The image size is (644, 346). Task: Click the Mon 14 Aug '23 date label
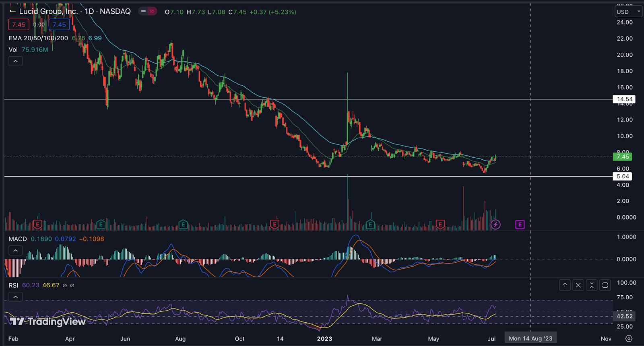click(530, 339)
